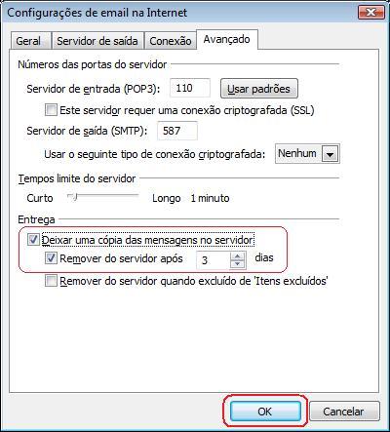Click the server timeout slider handle

click(75, 197)
